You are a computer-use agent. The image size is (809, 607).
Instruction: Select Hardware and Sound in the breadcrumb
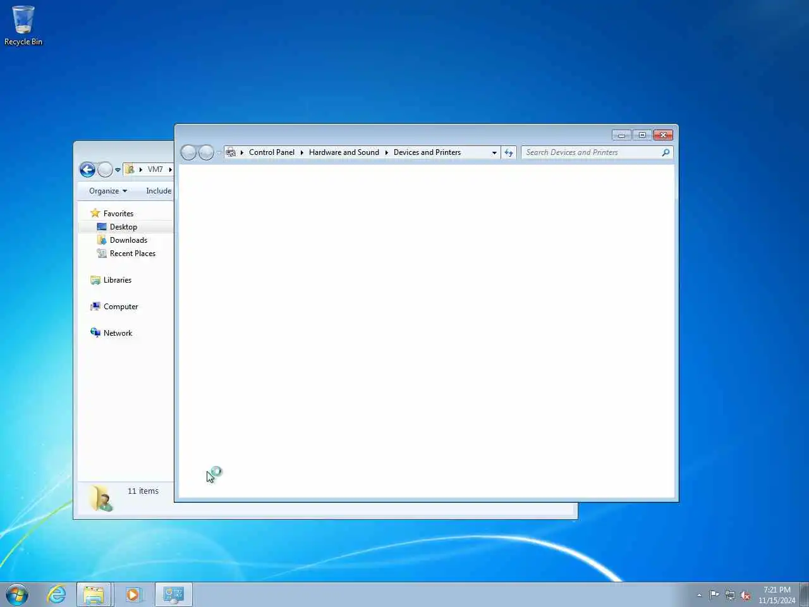[344, 152]
